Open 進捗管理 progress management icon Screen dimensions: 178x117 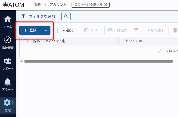8,40
